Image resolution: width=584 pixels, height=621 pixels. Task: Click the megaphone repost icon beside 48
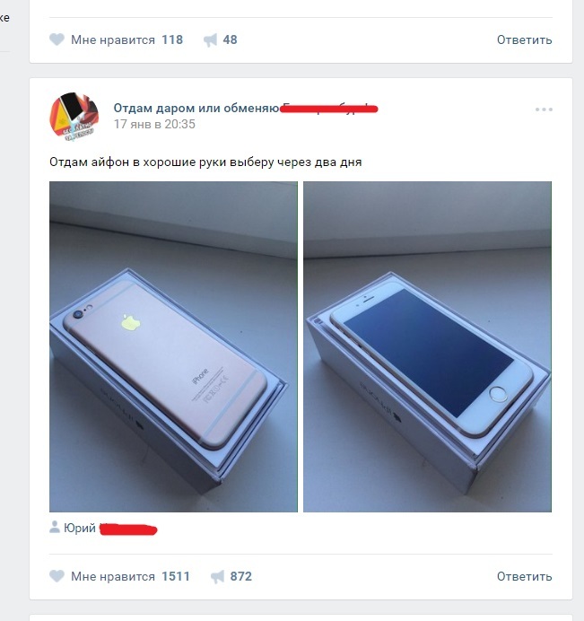pyautogui.click(x=210, y=40)
